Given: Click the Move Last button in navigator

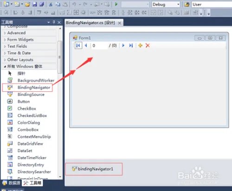Looking at the screenshot, I should tap(131, 45).
